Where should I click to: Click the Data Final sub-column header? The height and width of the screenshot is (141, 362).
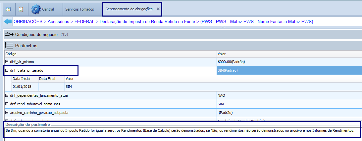[51, 79]
